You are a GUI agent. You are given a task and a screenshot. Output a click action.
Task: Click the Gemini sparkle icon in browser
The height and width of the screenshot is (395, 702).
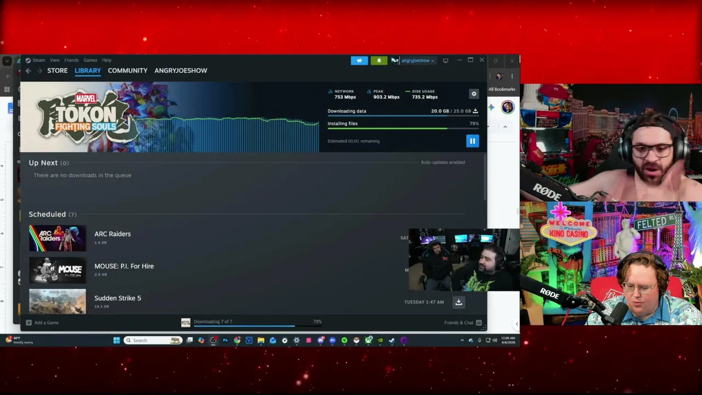[491, 107]
